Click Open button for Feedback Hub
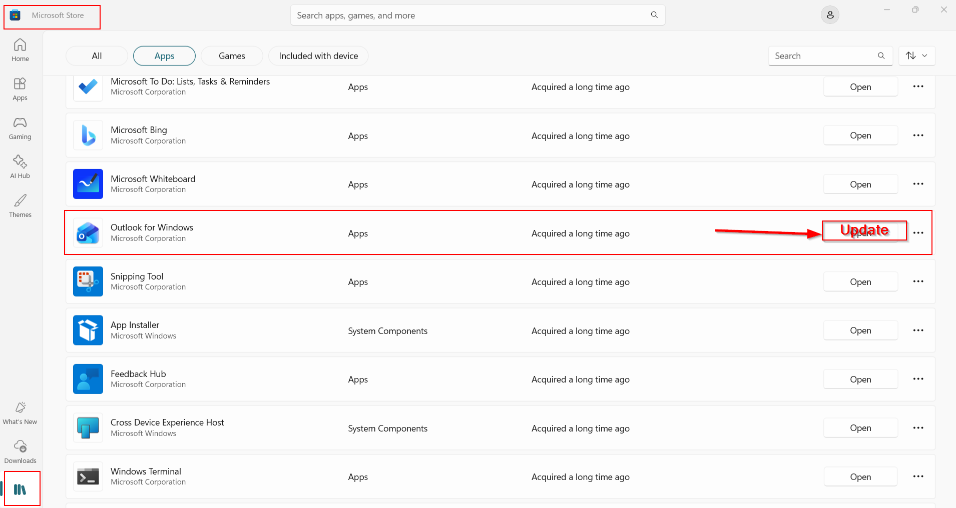This screenshot has width=956, height=508. [x=860, y=379]
